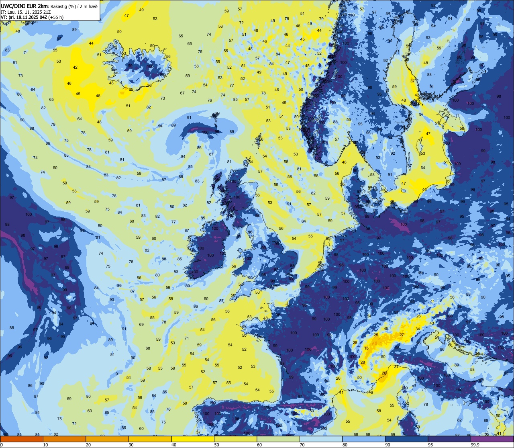Click the orange 10–20 legend color segment
This screenshot has height=448, width=514.
click(65, 439)
